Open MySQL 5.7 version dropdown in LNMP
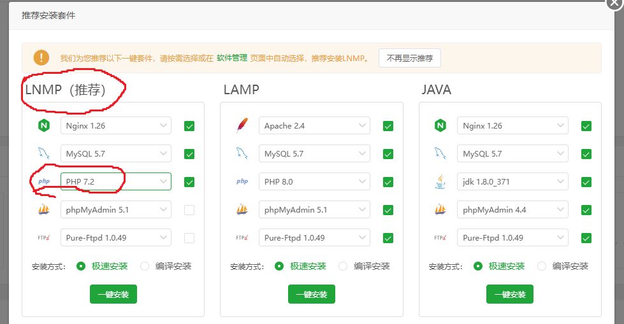The image size is (624, 324). tap(116, 153)
